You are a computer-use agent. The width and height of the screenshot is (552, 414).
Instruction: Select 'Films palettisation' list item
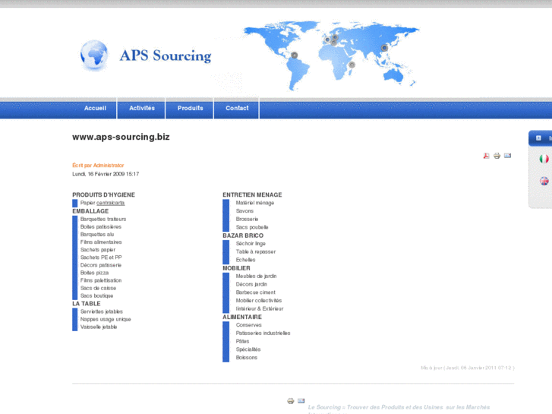(101, 280)
